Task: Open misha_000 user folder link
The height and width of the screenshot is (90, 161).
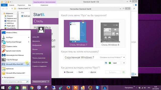Action: 36,37
